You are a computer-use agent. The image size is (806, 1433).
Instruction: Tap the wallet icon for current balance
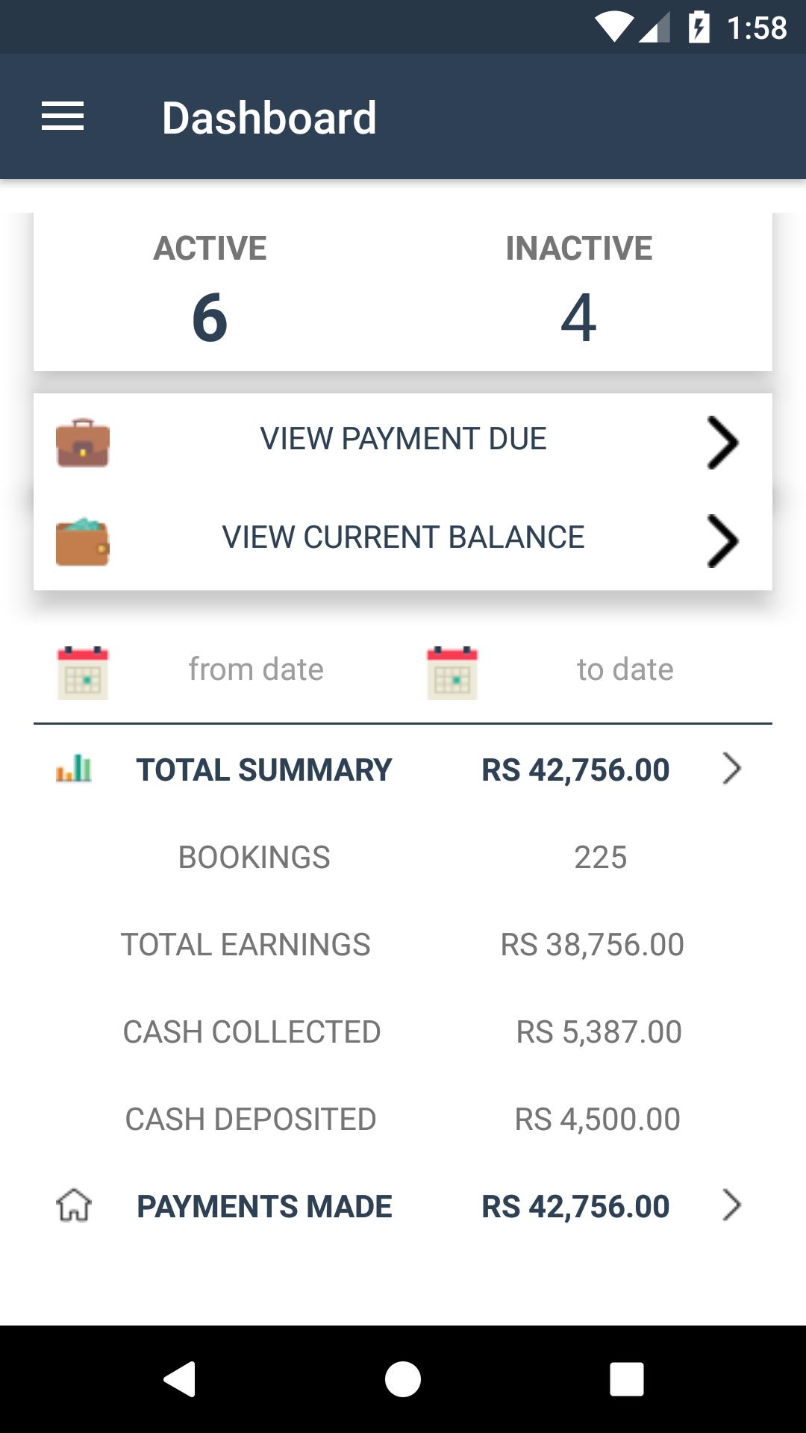[x=83, y=542]
